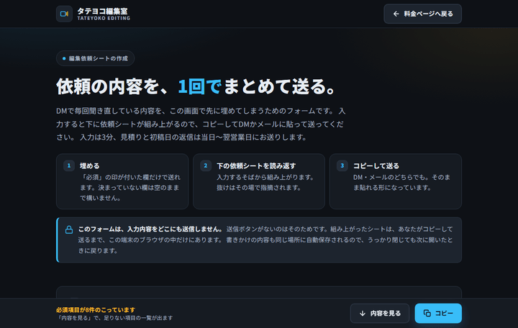Image resolution: width=518 pixels, height=328 pixels.
Task: Open the 内容を見る button
Action: pyautogui.click(x=380, y=313)
